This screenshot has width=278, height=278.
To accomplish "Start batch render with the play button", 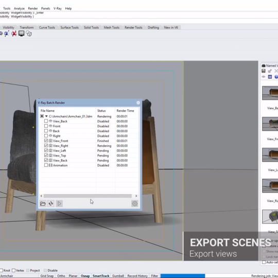I will point(59,203).
